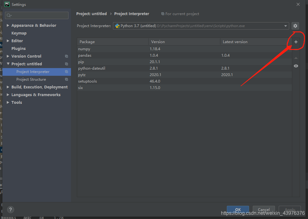Collapse Project: untitled section
This screenshot has height=219, width=308.
pos(8,64)
